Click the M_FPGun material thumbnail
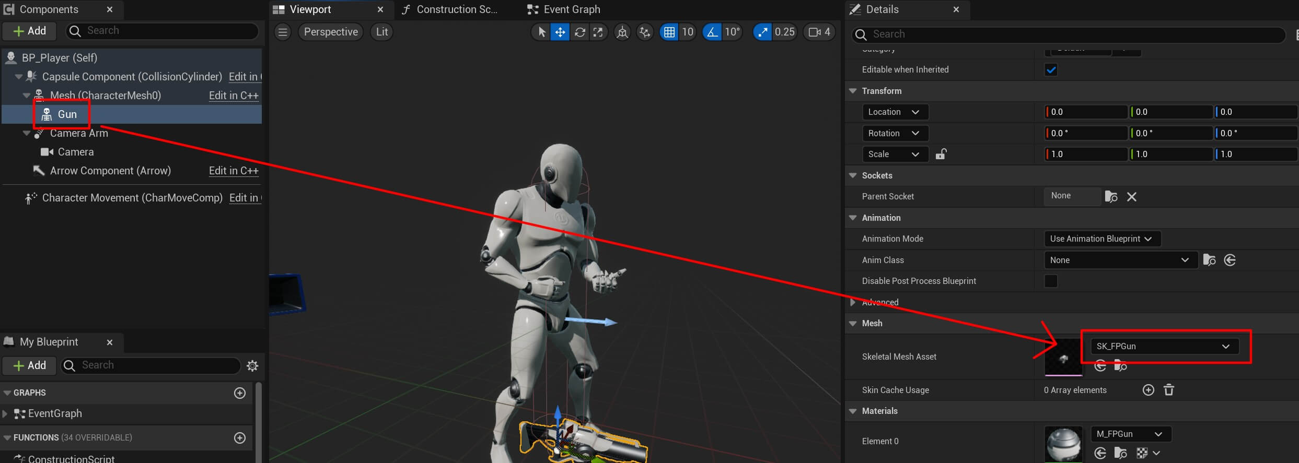1299x463 pixels. (1063, 444)
